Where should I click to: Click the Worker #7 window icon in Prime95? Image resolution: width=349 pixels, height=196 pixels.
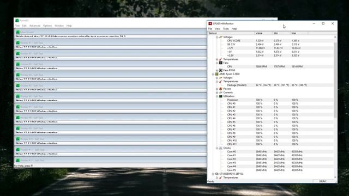click(18, 107)
